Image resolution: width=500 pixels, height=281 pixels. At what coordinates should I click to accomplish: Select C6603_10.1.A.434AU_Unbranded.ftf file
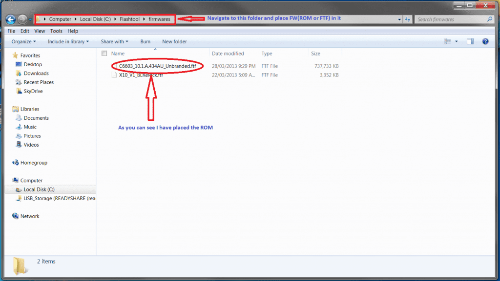pyautogui.click(x=157, y=66)
